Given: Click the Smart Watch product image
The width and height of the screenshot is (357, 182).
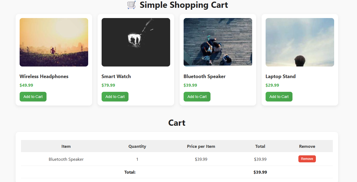Looking at the screenshot, I should pos(136,42).
